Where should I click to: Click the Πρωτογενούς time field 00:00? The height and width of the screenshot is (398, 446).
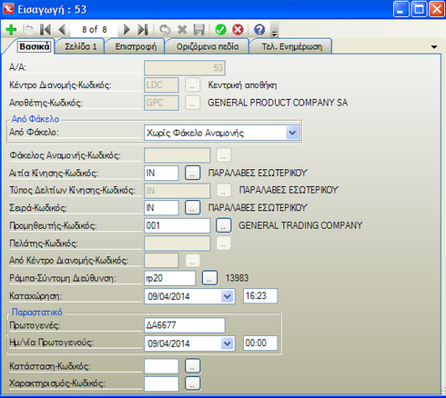coord(260,343)
